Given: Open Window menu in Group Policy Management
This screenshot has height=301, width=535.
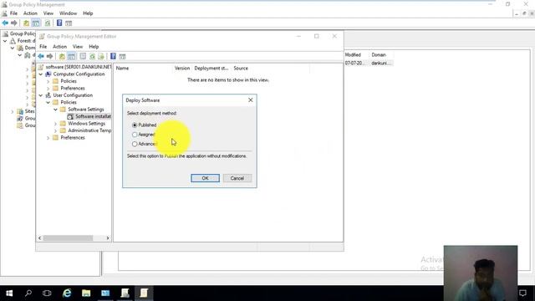Looking at the screenshot, I should 68,13.
